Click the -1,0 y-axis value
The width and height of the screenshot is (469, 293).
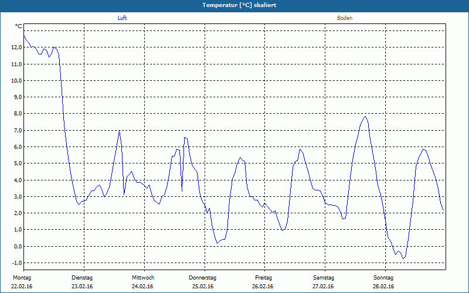click(x=17, y=263)
